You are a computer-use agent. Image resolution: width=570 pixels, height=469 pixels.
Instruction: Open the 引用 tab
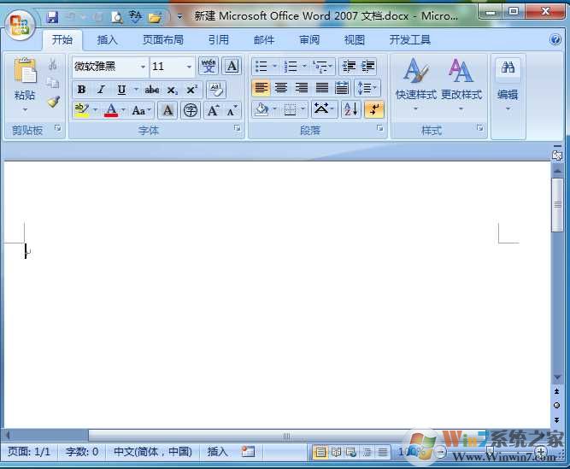pos(219,40)
